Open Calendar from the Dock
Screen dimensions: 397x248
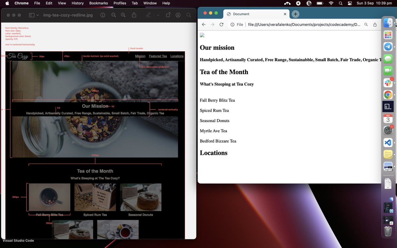388,119
